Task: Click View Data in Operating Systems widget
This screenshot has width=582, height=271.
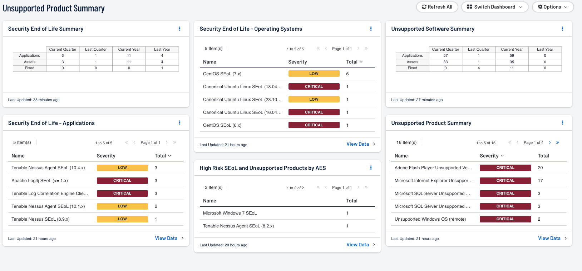Action: coord(360,144)
